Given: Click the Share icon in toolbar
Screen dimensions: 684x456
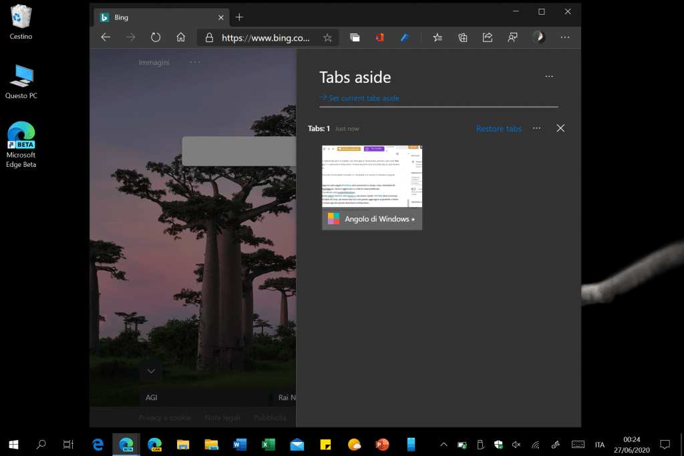Looking at the screenshot, I should [488, 37].
